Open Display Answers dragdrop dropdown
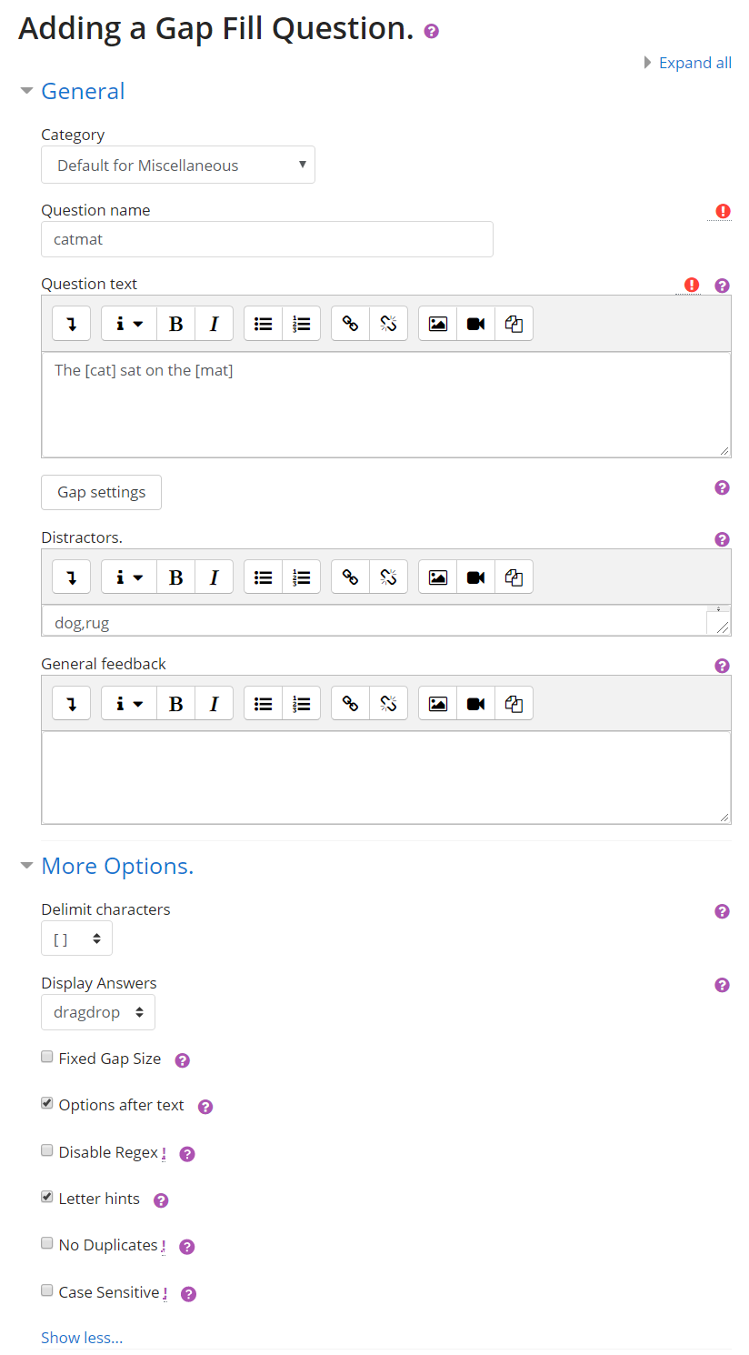Image resolution: width=749 pixels, height=1355 pixels. click(98, 1013)
